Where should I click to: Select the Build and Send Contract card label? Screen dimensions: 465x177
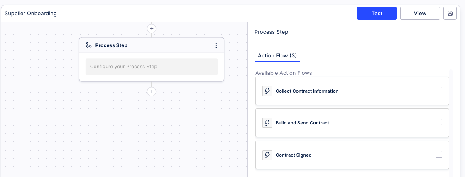tap(302, 123)
